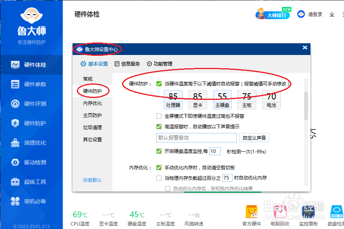Enable 当物理内存负载超过百分之 checkbox
The width and height of the screenshot is (344, 229).
(159, 178)
